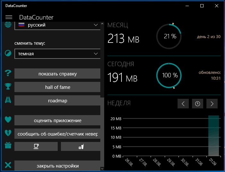Open the hamburger menu

click(x=9, y=17)
